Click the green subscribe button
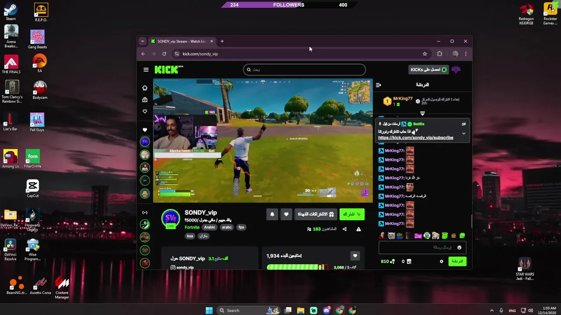 352,214
